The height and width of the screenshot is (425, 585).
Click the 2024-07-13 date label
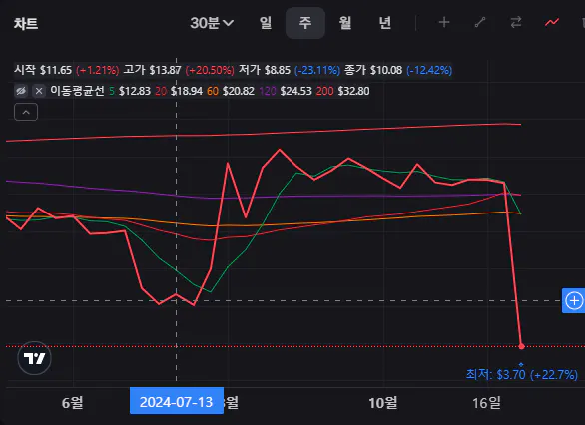[x=177, y=402]
